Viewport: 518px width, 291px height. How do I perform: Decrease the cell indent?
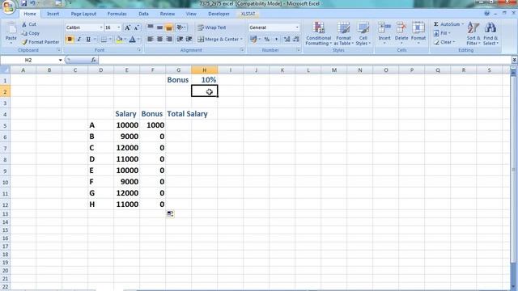click(x=180, y=40)
